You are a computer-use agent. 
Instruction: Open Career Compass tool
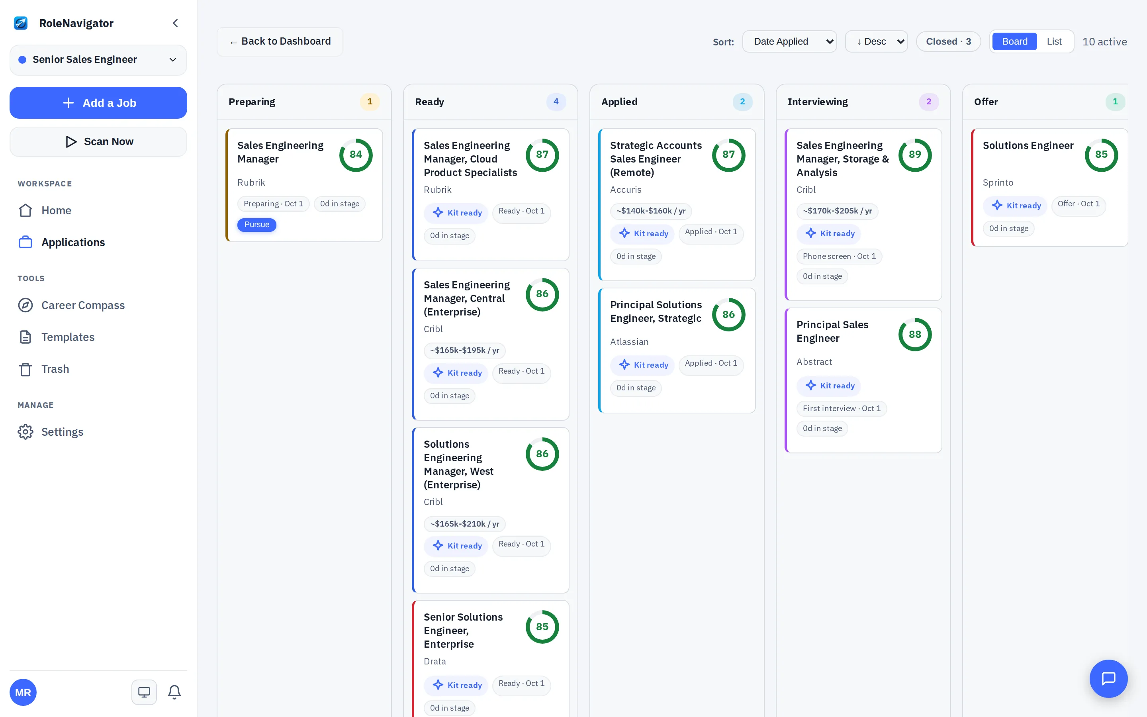point(98,306)
